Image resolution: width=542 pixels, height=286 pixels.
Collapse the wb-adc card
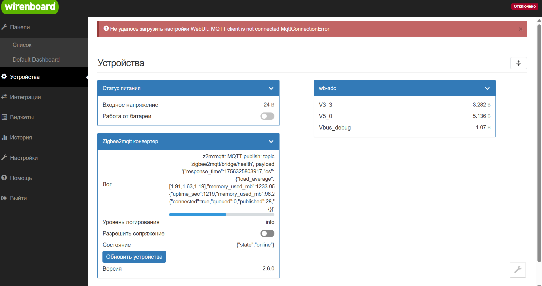[x=487, y=88]
